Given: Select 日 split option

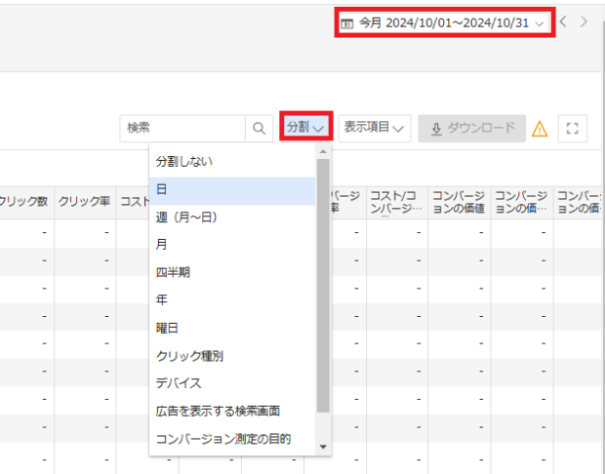Looking at the screenshot, I should tap(161, 189).
